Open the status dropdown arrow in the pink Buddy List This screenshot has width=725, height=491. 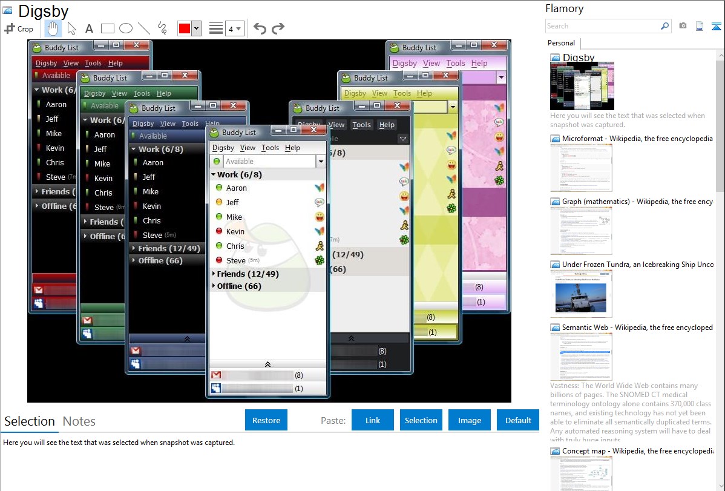pyautogui.click(x=501, y=77)
